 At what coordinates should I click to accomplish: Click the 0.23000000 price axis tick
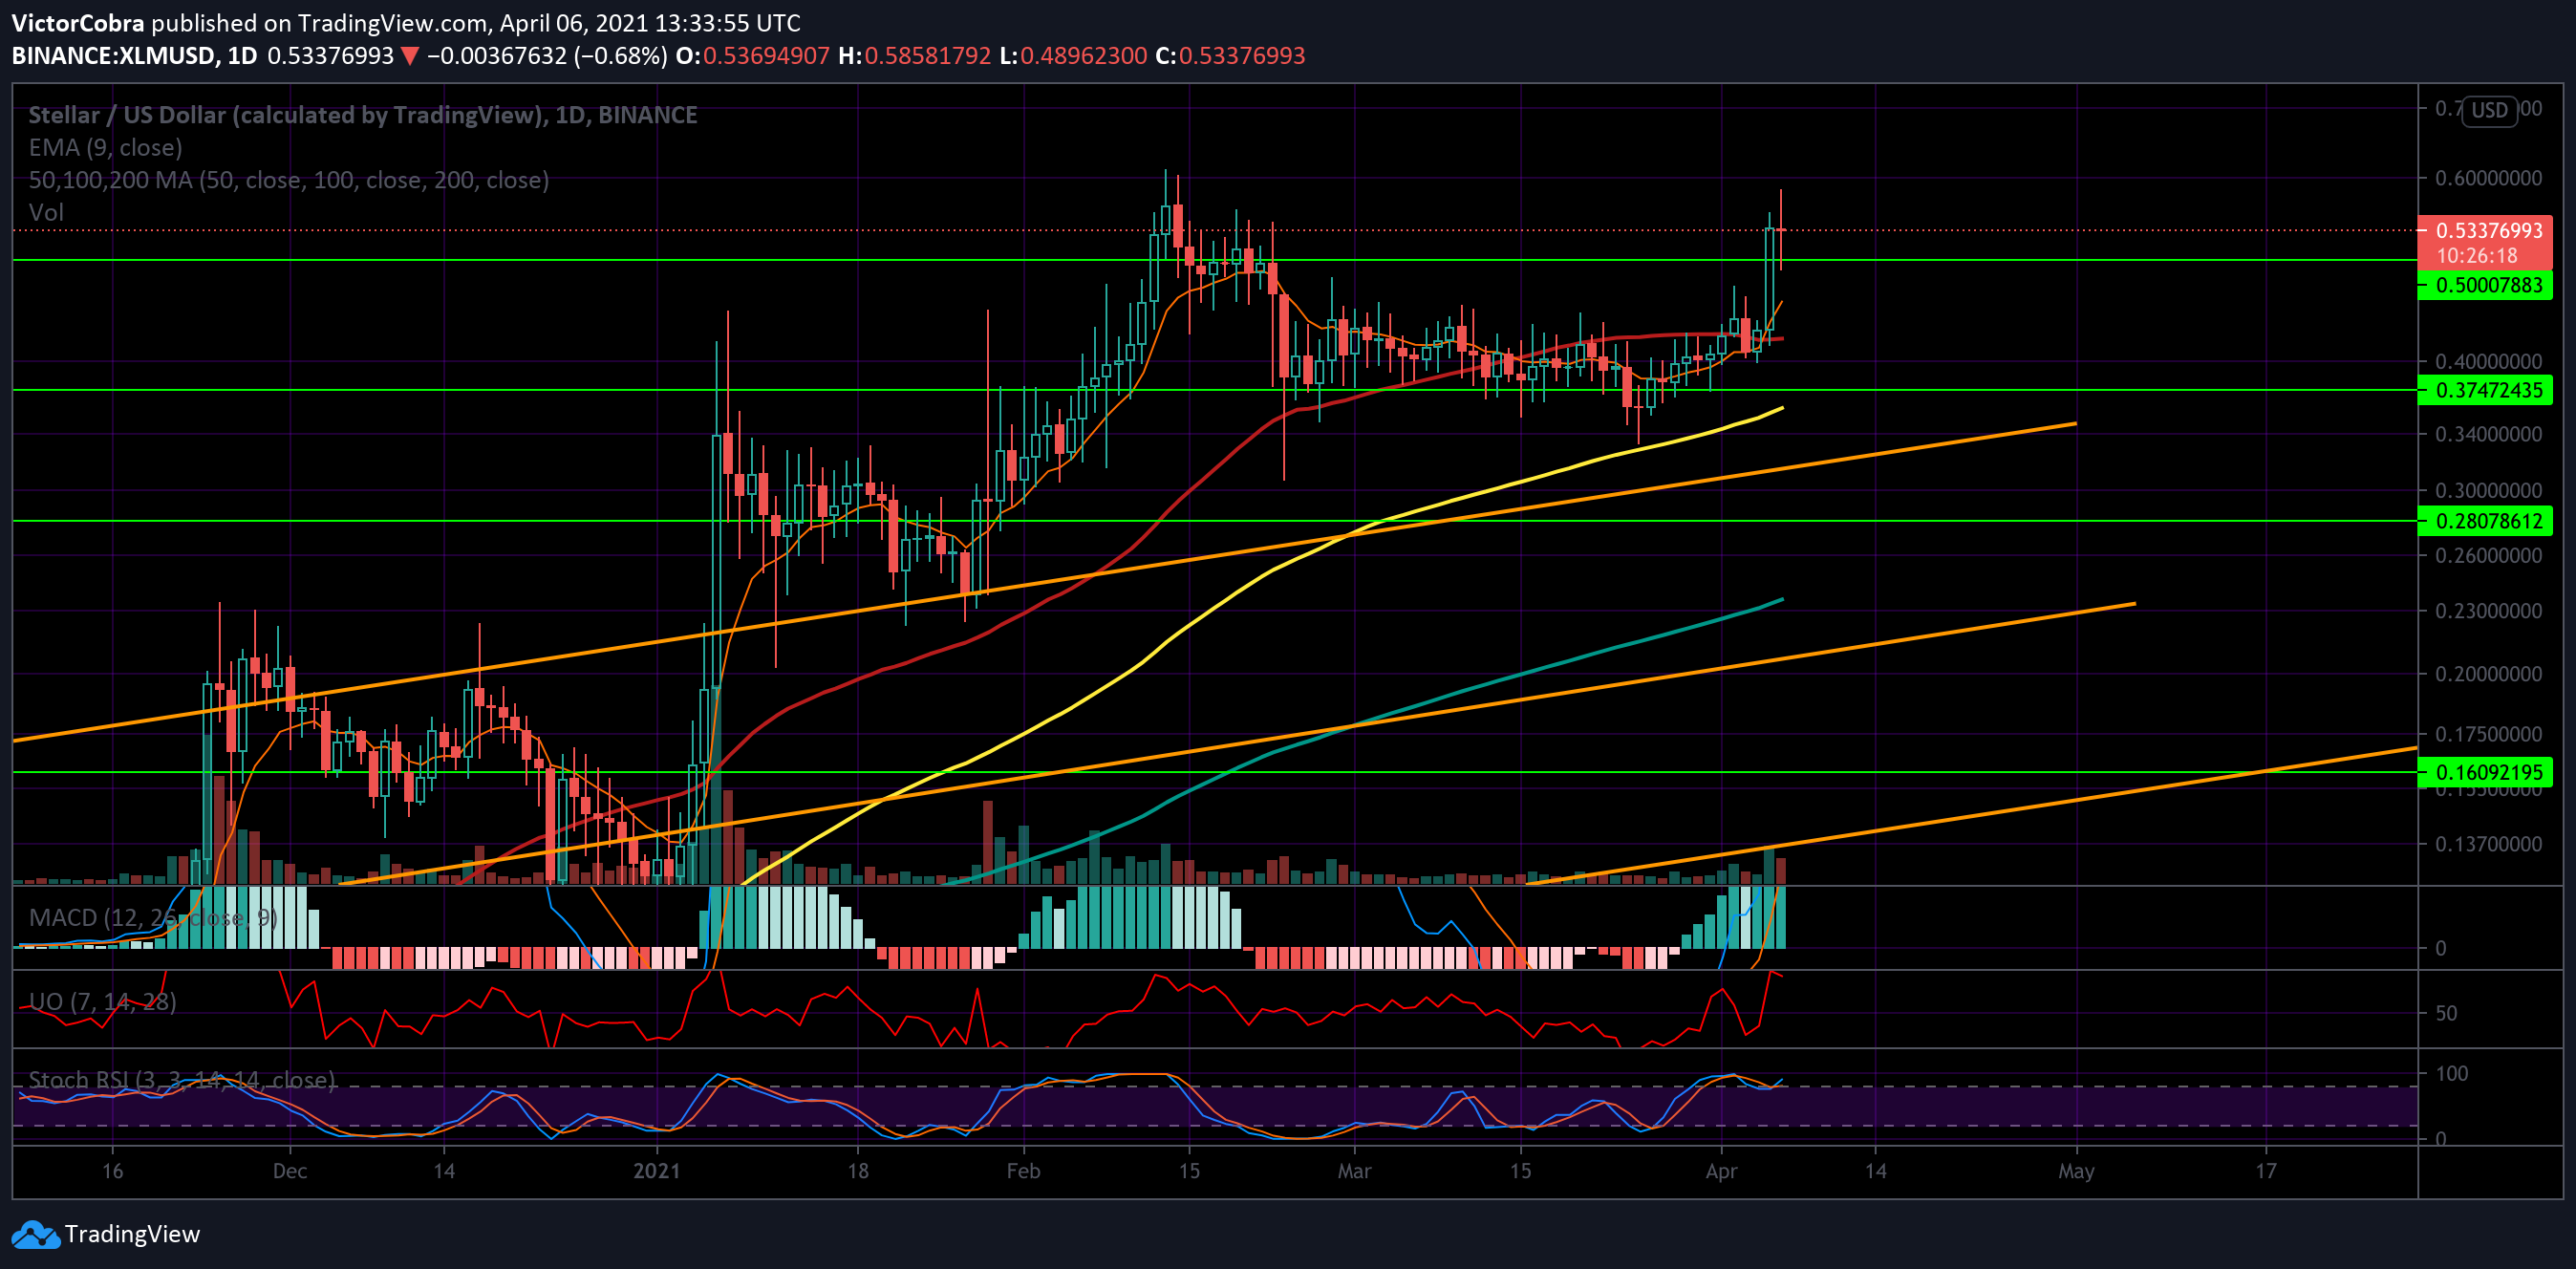click(x=2487, y=611)
